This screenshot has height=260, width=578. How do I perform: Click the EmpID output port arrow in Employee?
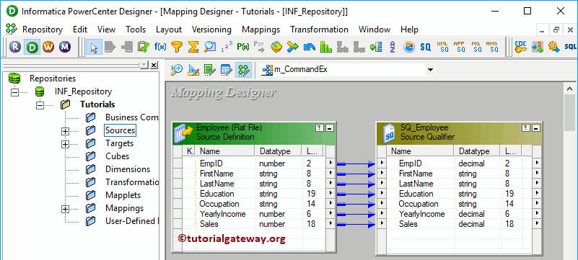click(330, 163)
